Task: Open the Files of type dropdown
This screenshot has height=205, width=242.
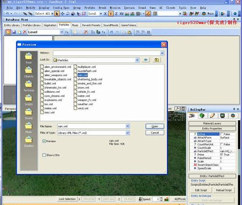Action: coord(127,133)
